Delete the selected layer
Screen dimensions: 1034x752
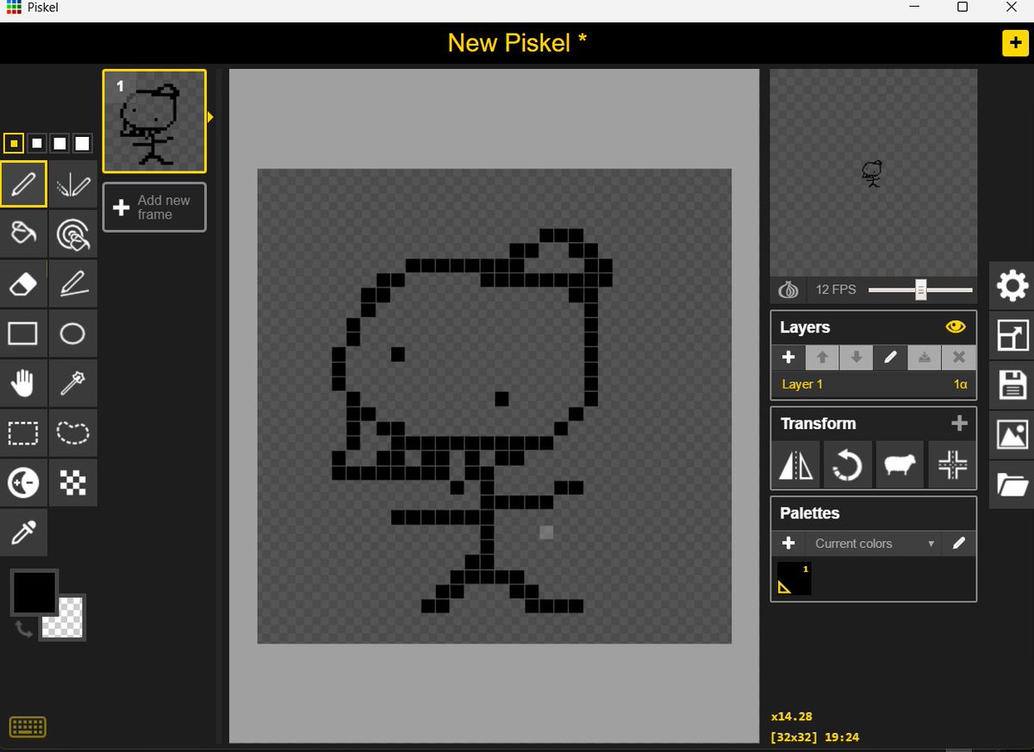(958, 357)
